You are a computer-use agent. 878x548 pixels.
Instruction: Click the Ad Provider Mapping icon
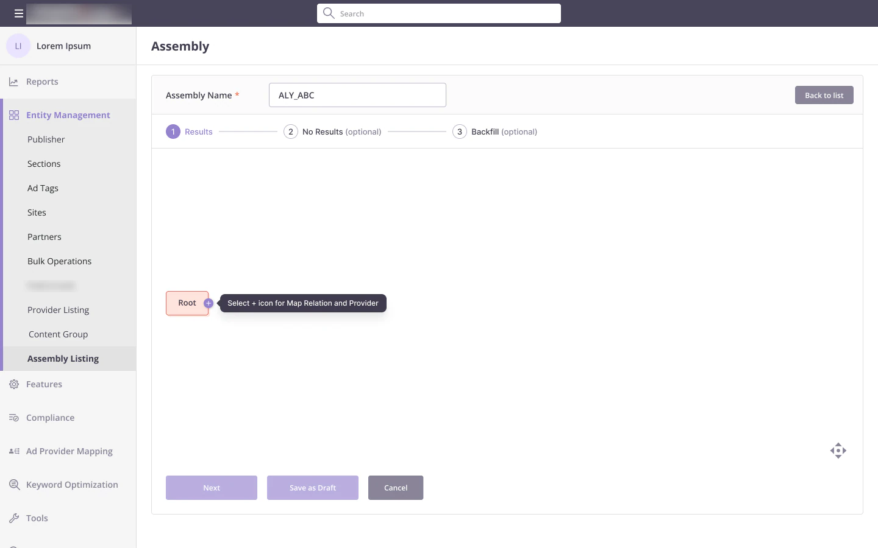[14, 451]
